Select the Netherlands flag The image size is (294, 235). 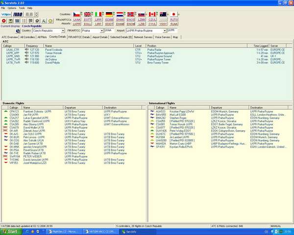[x=120, y=14]
